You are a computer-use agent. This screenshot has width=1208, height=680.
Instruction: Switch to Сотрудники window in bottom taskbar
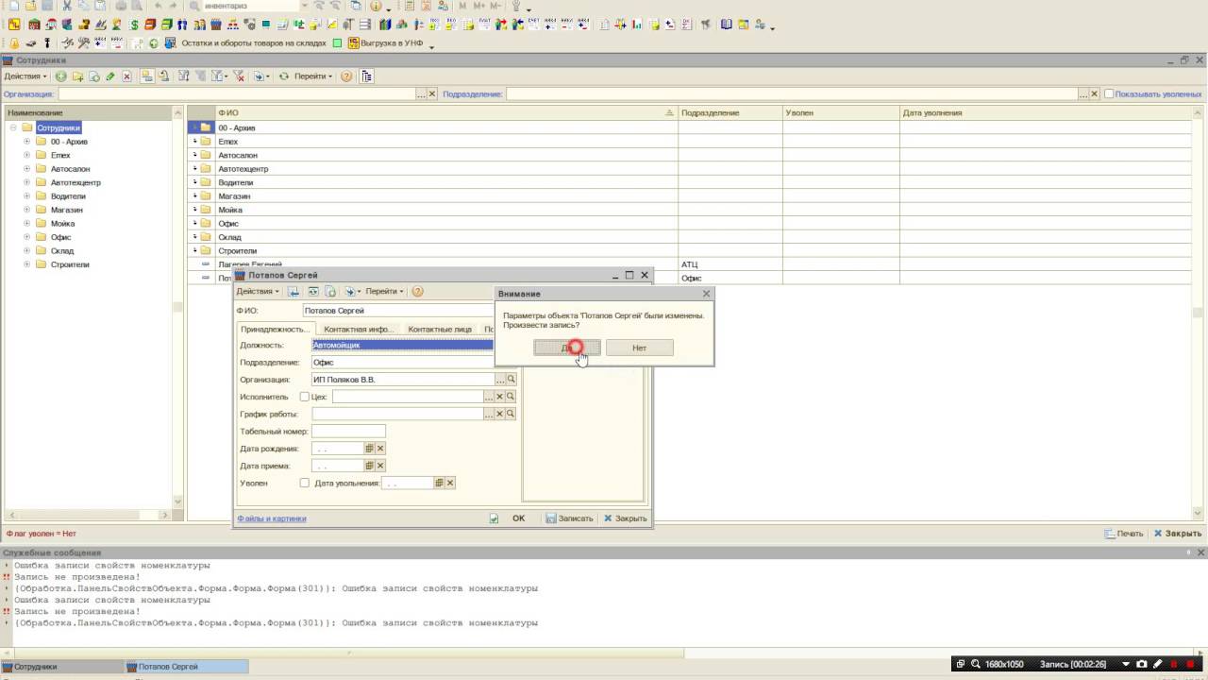point(62,667)
